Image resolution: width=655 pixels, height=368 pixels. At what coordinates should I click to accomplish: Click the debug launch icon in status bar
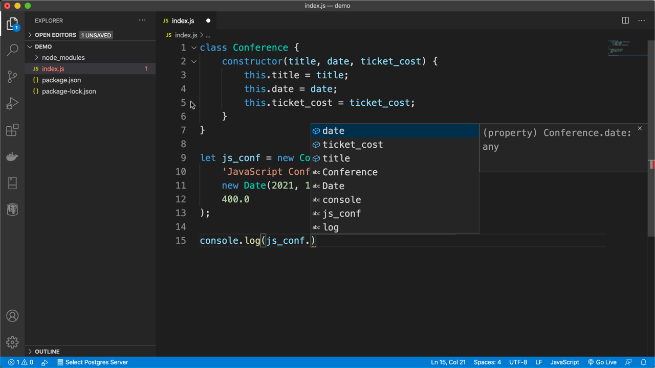pyautogui.click(x=45, y=362)
